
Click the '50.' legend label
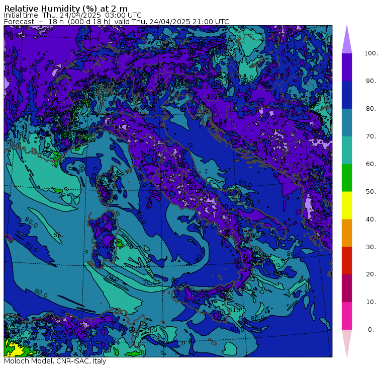(x=371, y=191)
